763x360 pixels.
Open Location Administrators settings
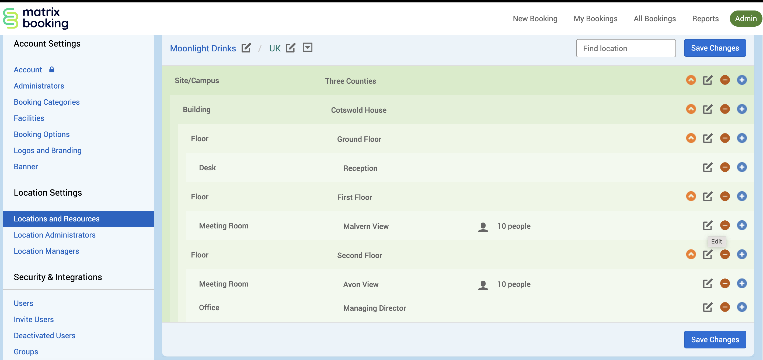pos(54,235)
